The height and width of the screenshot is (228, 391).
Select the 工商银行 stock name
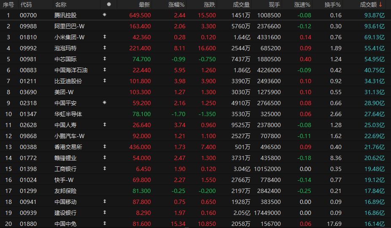pos(65,169)
